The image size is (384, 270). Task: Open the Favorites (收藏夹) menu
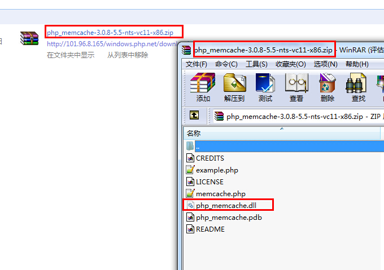click(x=291, y=64)
